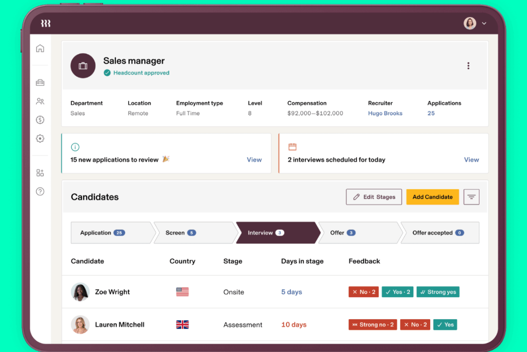Open the Home sidebar icon
527x352 pixels.
point(40,48)
